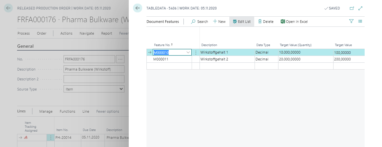The image size is (382, 147).
Task: Open page in new window icon
Action: (352, 8)
